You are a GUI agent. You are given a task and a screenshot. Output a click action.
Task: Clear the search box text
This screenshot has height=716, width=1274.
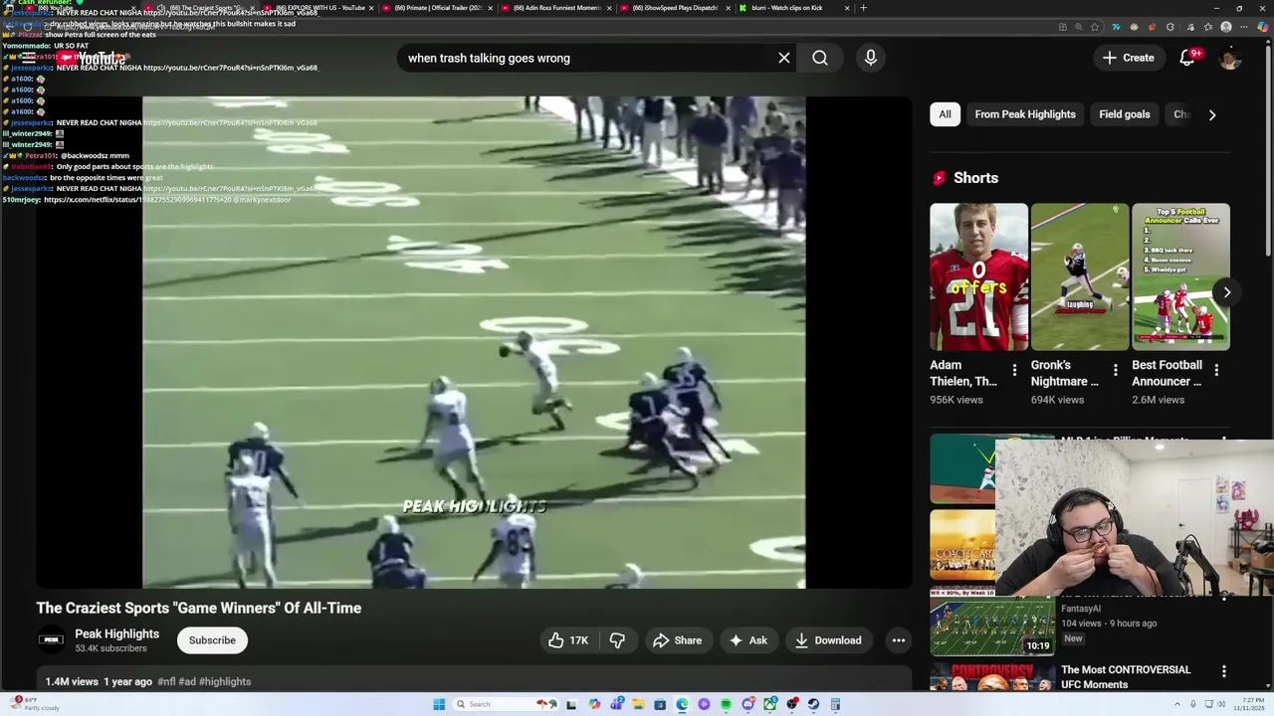[784, 58]
